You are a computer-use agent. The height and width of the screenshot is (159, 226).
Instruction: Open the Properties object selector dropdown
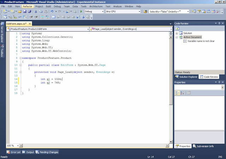pos(222,87)
